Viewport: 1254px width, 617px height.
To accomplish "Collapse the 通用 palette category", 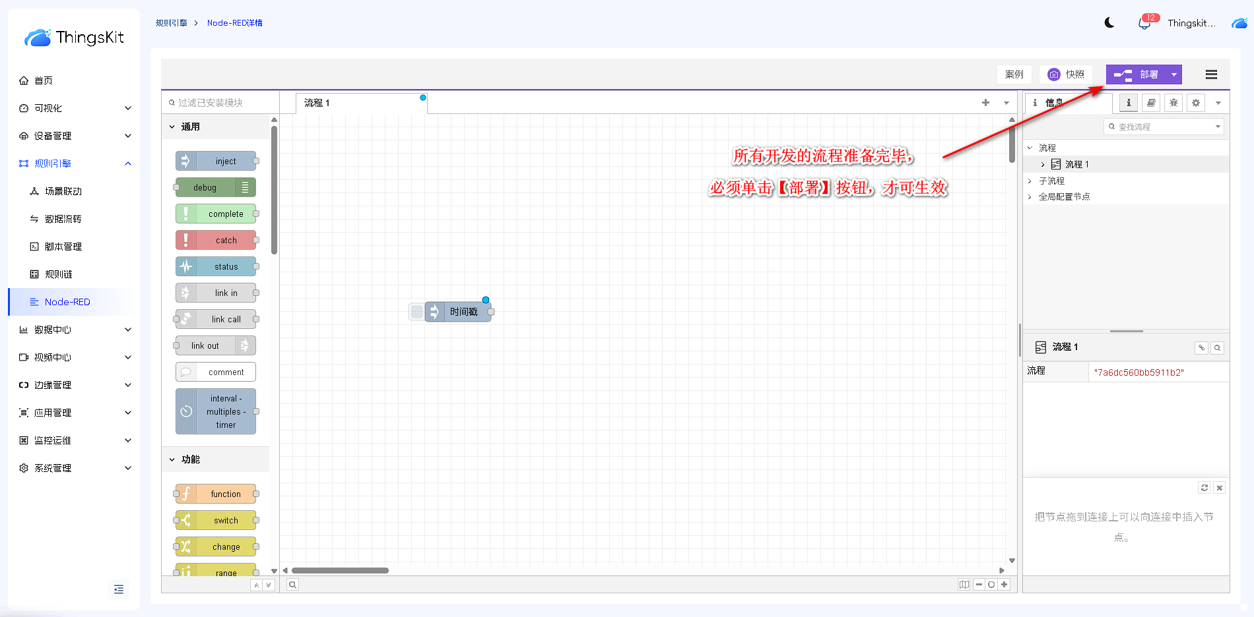I will click(172, 127).
